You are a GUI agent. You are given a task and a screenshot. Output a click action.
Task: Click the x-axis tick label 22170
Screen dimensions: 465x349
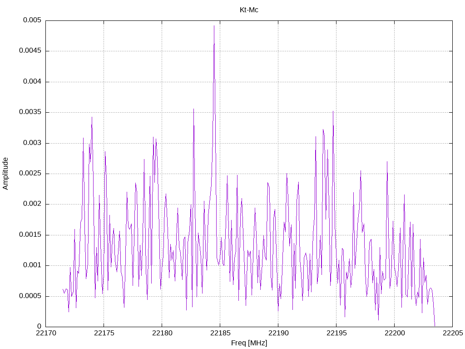[x=45, y=333]
